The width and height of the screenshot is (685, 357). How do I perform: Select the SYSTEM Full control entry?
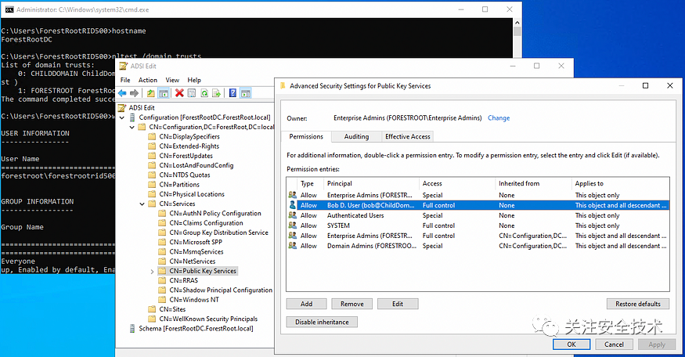point(478,225)
